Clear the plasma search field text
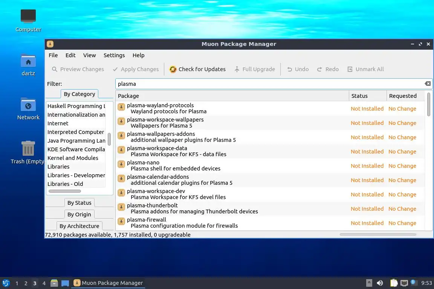 pyautogui.click(x=427, y=84)
